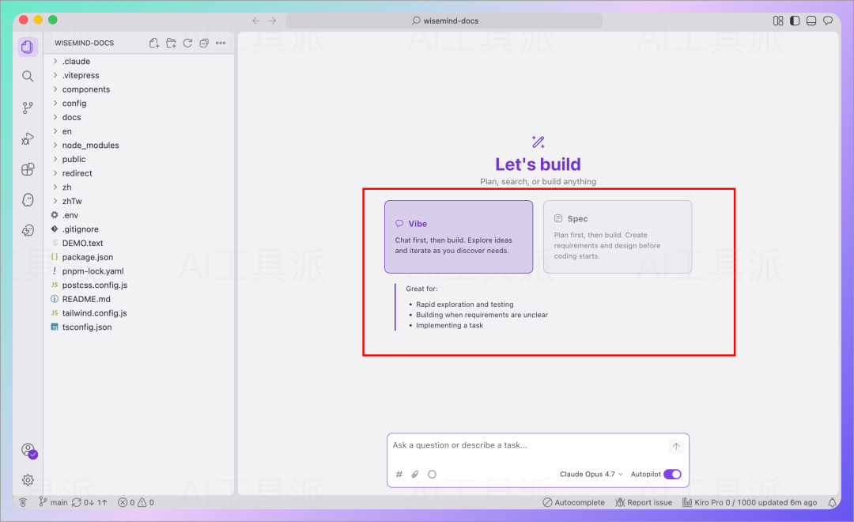Attach a file with the paperclip icon

415,474
